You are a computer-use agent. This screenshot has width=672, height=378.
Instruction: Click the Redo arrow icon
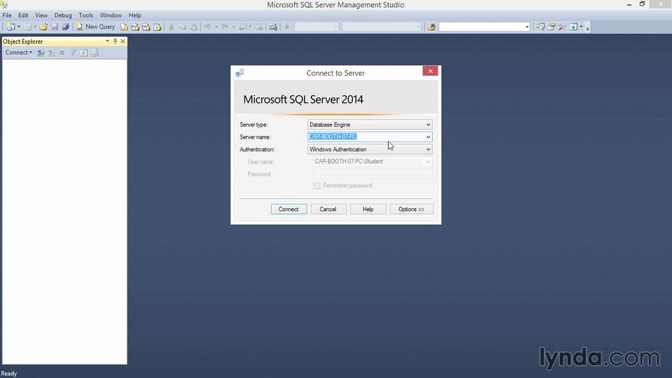(x=225, y=26)
